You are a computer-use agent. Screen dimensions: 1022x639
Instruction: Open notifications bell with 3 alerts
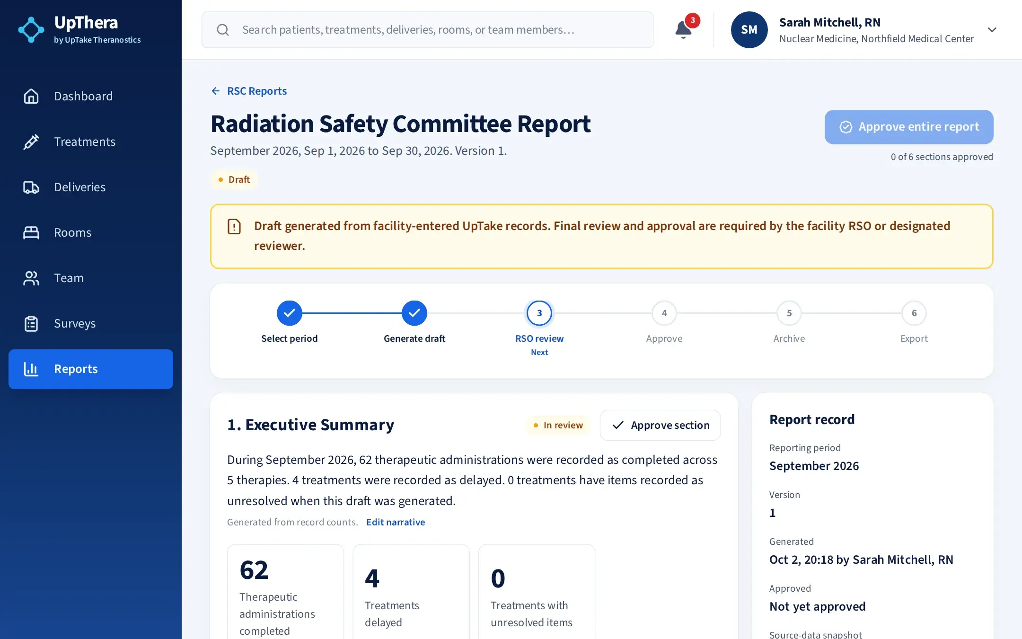(683, 29)
